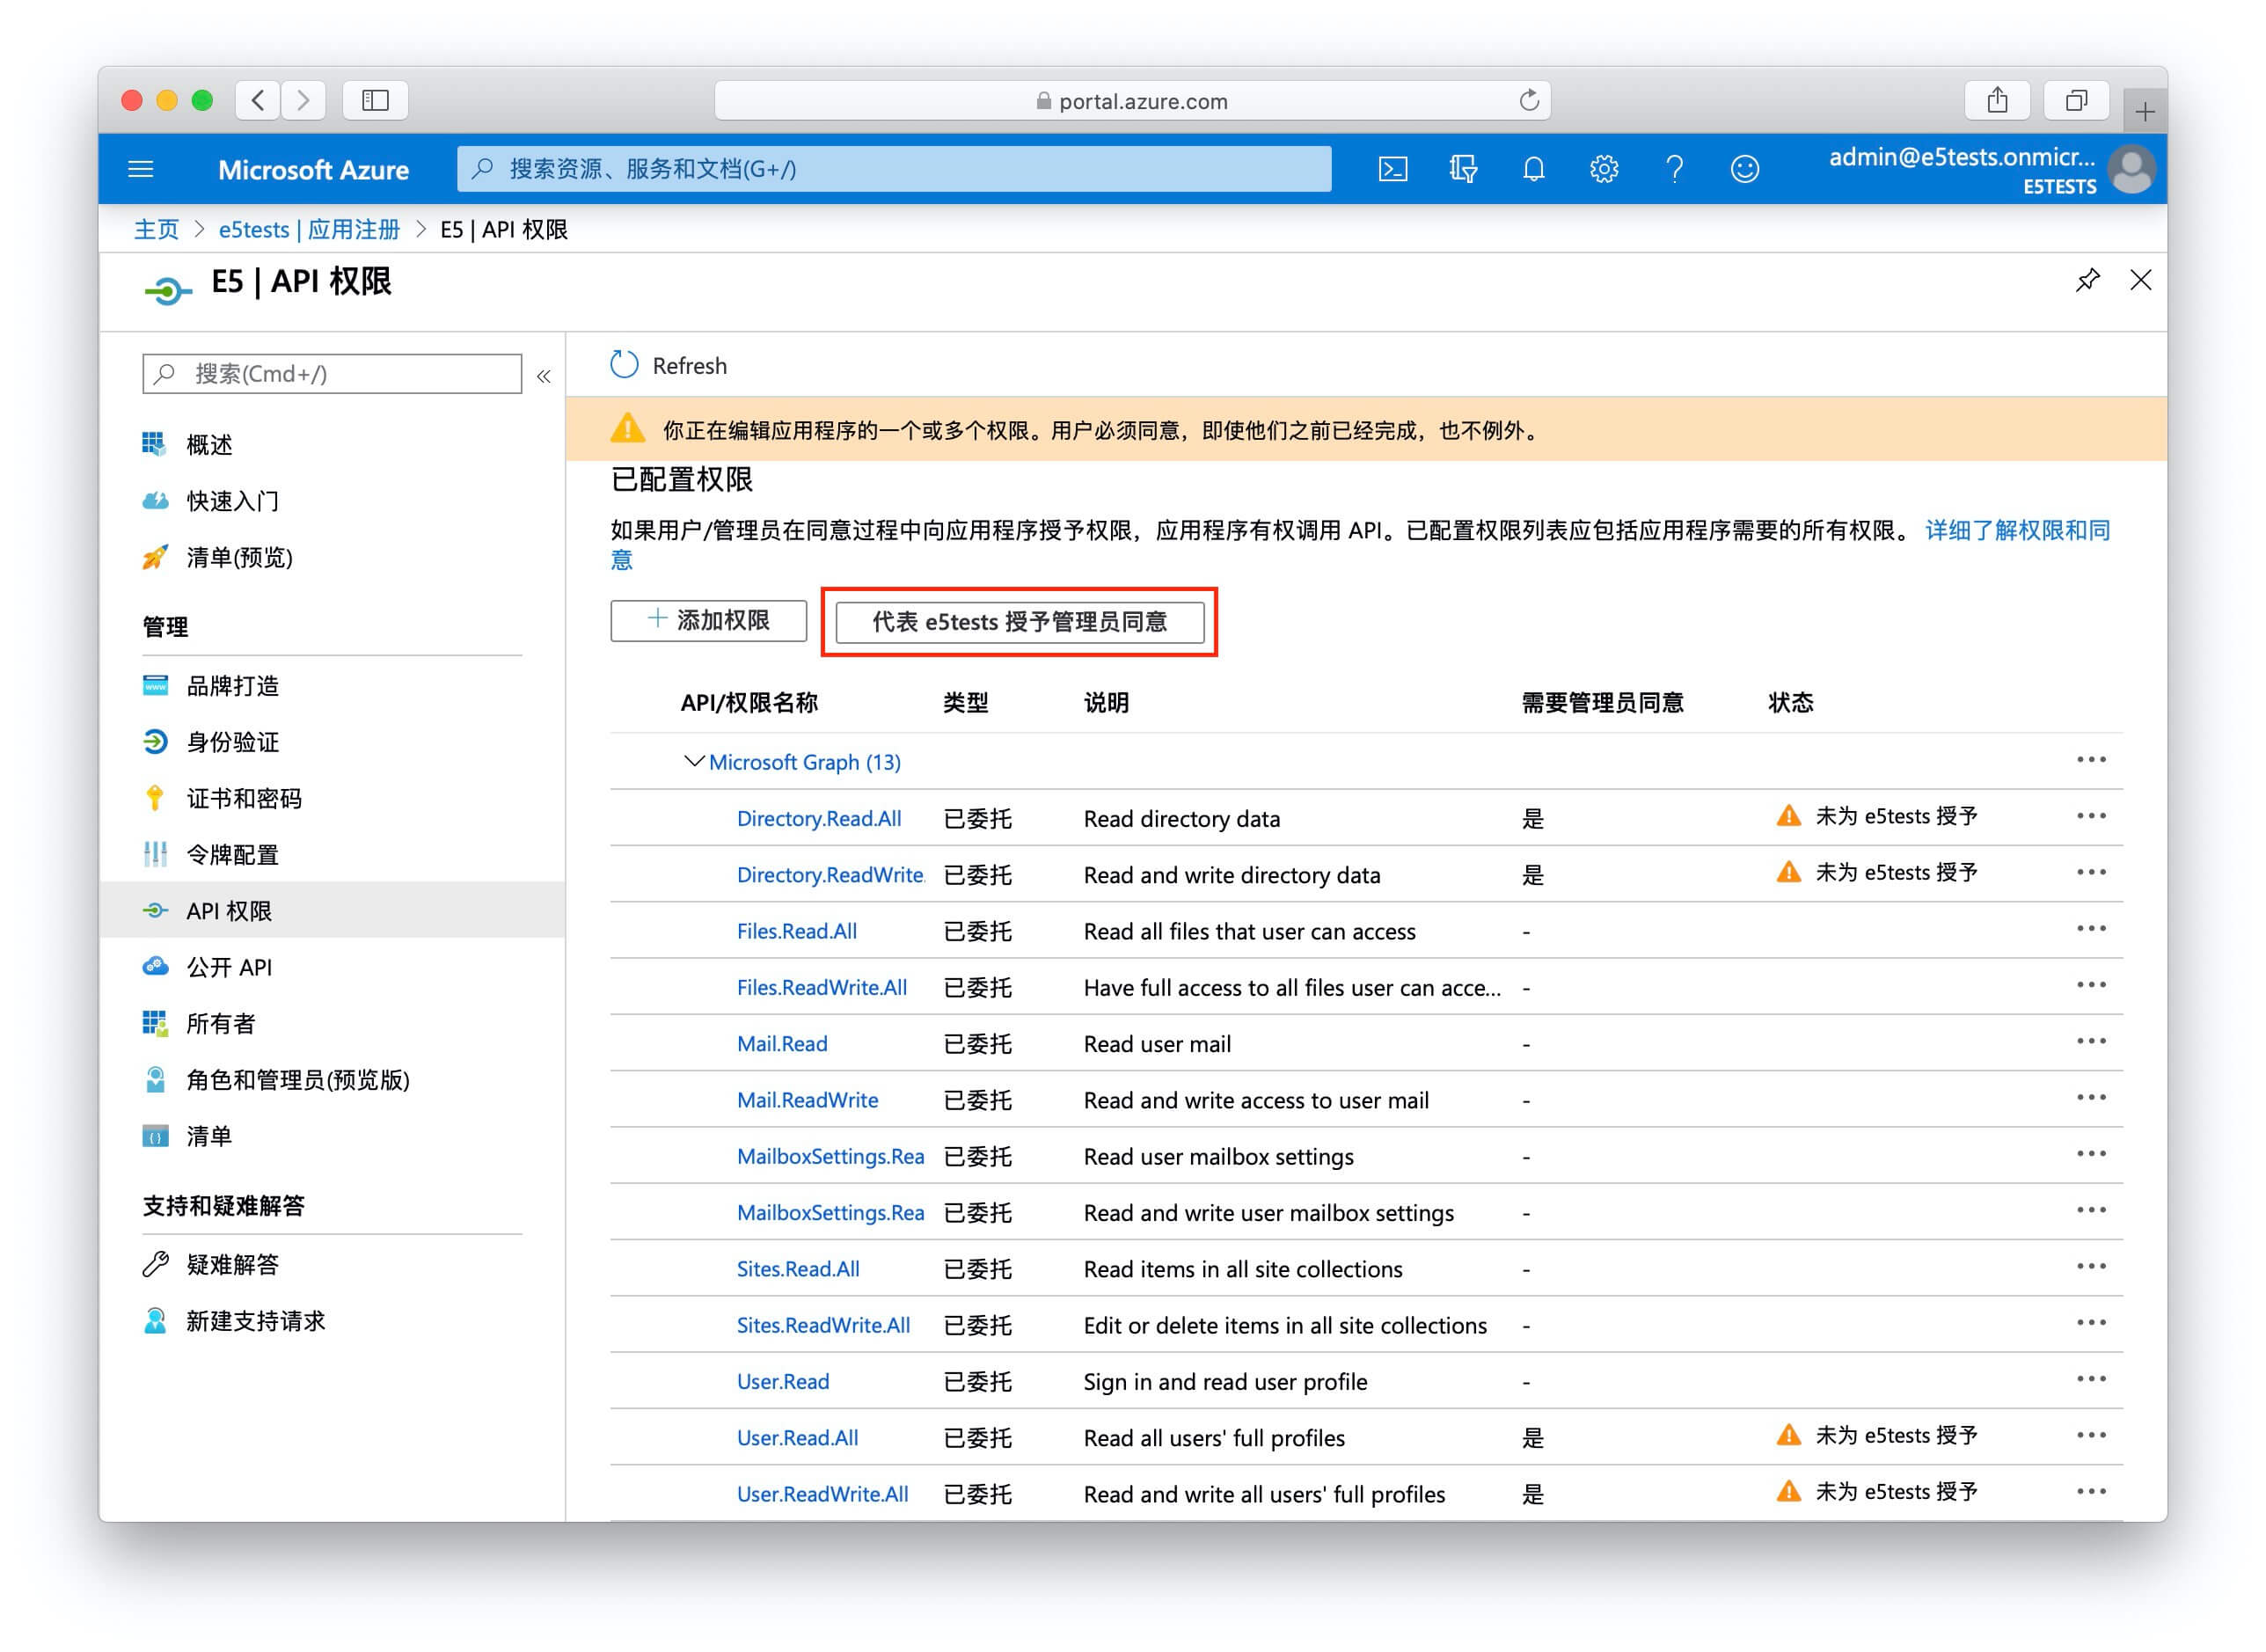Open the Files.ReadWrite.All permission link
Viewport: 2266px width, 1652px height.
[821, 987]
